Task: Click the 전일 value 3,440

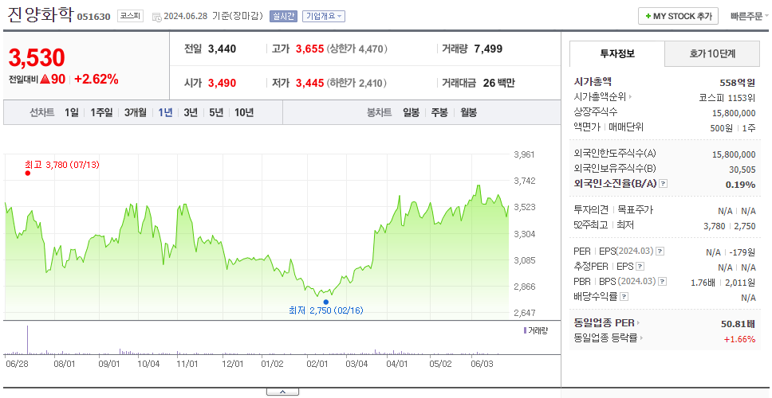Action: 222,49
